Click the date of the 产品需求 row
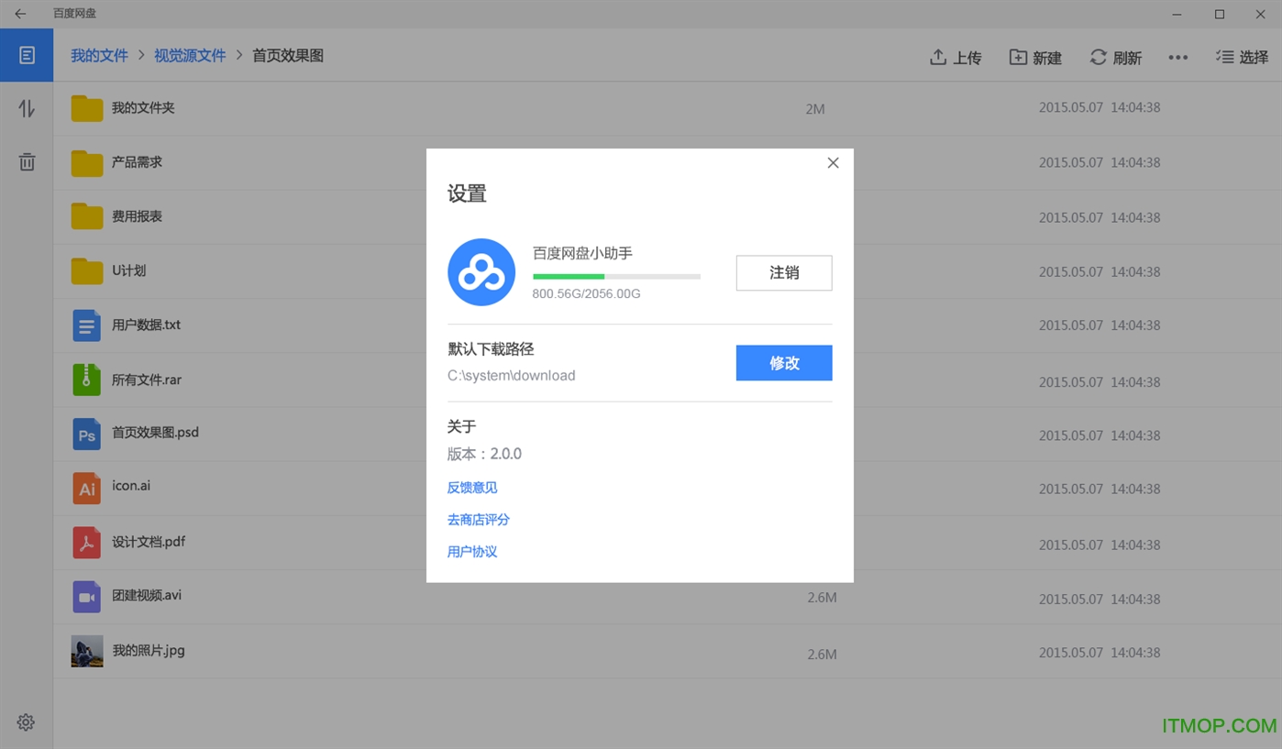1282x749 pixels. click(1100, 162)
